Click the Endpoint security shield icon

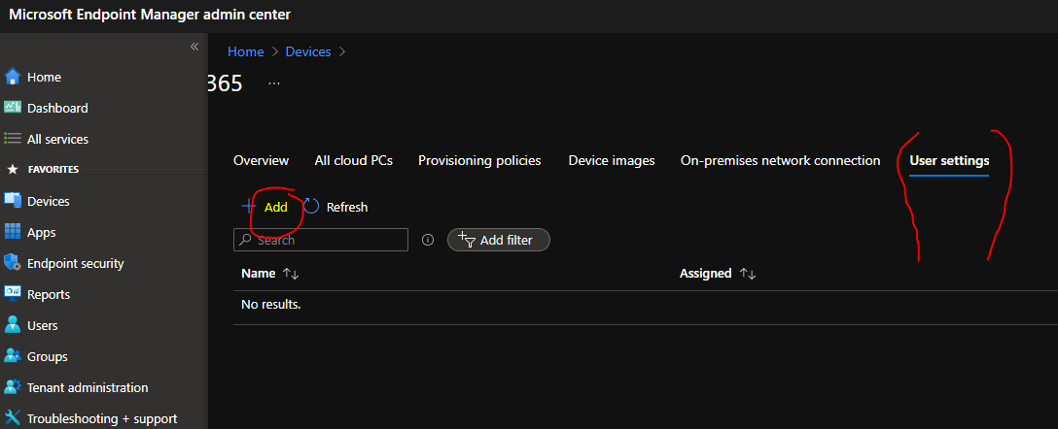(x=13, y=263)
